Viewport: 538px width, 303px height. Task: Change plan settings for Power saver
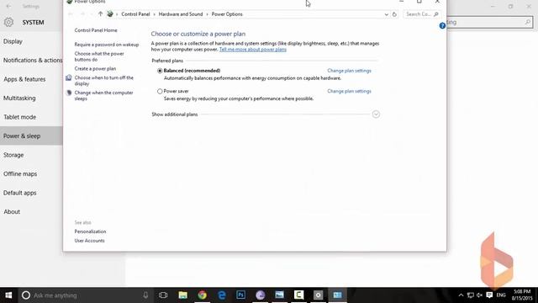click(349, 92)
